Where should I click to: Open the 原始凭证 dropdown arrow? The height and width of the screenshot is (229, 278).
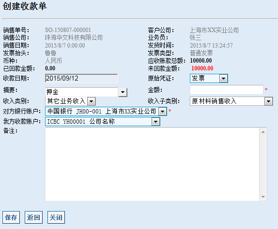click(x=223, y=78)
